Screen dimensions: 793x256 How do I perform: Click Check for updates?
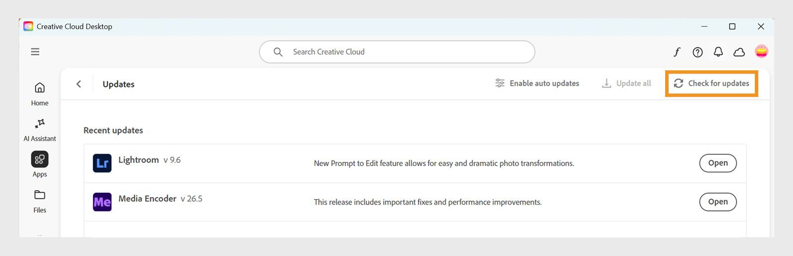tap(711, 83)
